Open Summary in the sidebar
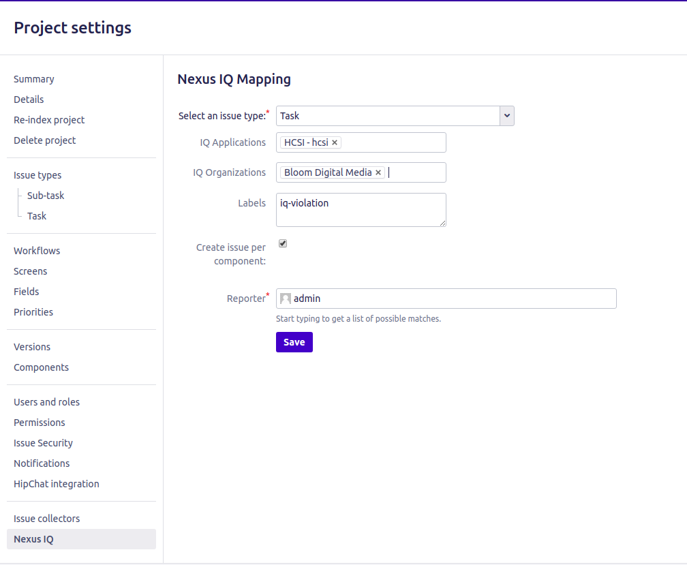687x565 pixels. [x=34, y=79]
